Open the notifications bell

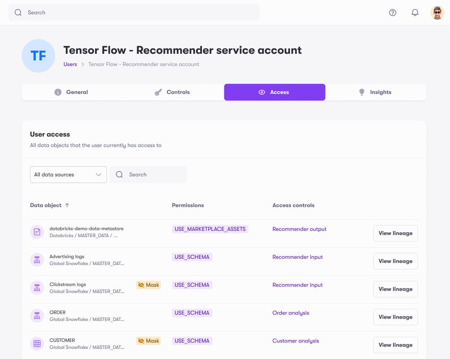point(415,12)
